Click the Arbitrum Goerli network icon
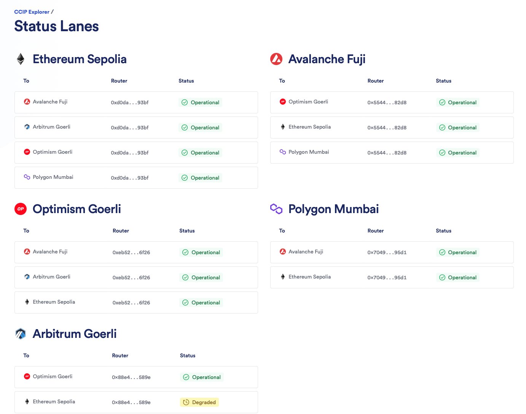The image size is (526, 414). pyautogui.click(x=20, y=333)
